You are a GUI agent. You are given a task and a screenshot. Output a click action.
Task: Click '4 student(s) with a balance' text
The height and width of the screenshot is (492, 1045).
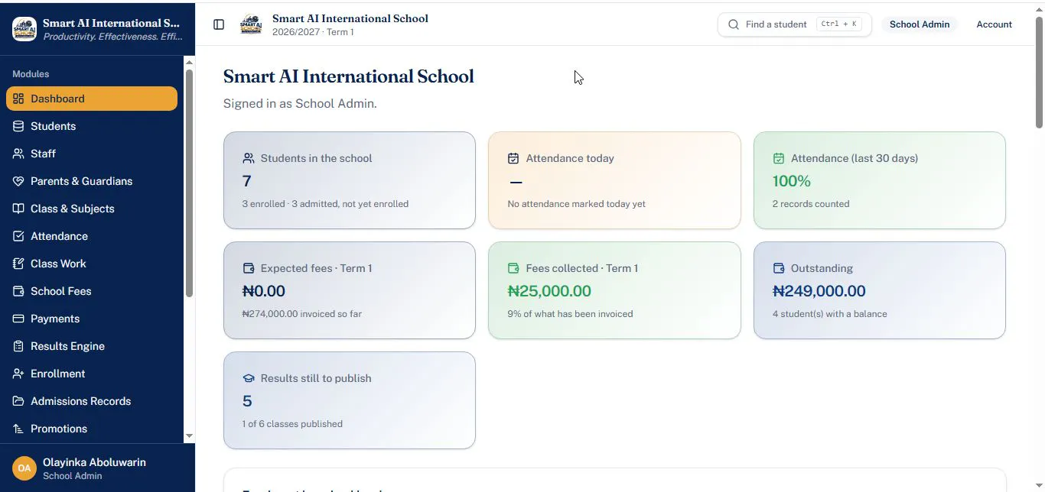tap(830, 314)
